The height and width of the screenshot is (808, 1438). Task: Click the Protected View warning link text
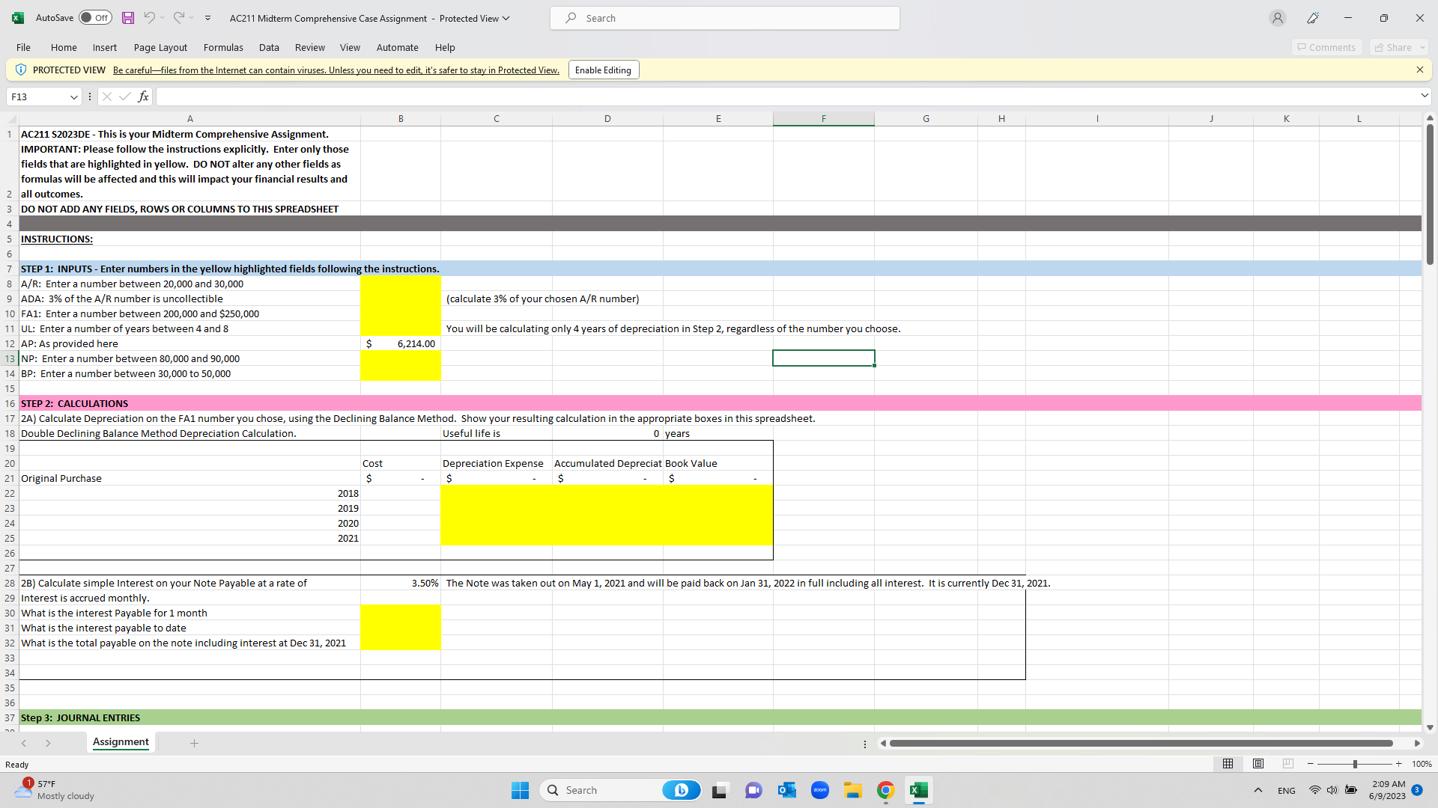[x=336, y=70]
